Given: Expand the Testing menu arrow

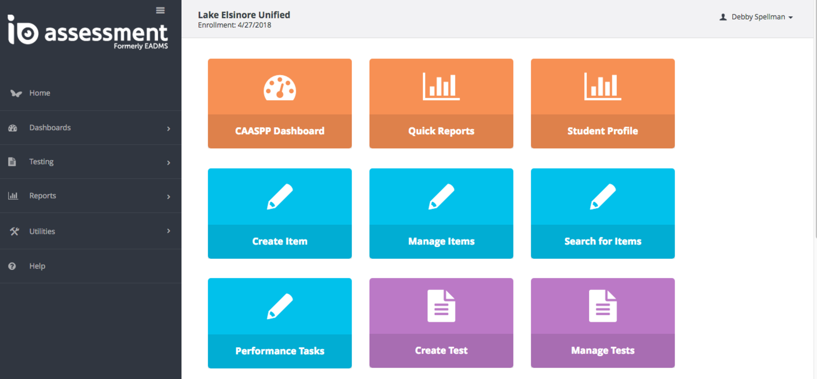Looking at the screenshot, I should (x=168, y=163).
